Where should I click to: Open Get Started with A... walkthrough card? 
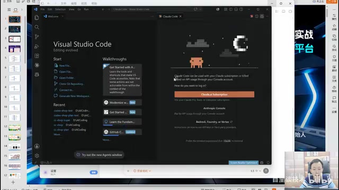click(x=122, y=80)
